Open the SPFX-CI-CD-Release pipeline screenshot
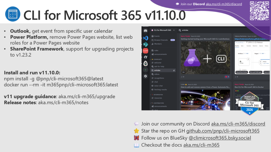 252,57
